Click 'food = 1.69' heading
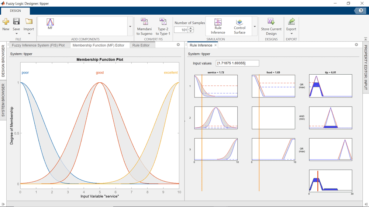 (x=273, y=72)
